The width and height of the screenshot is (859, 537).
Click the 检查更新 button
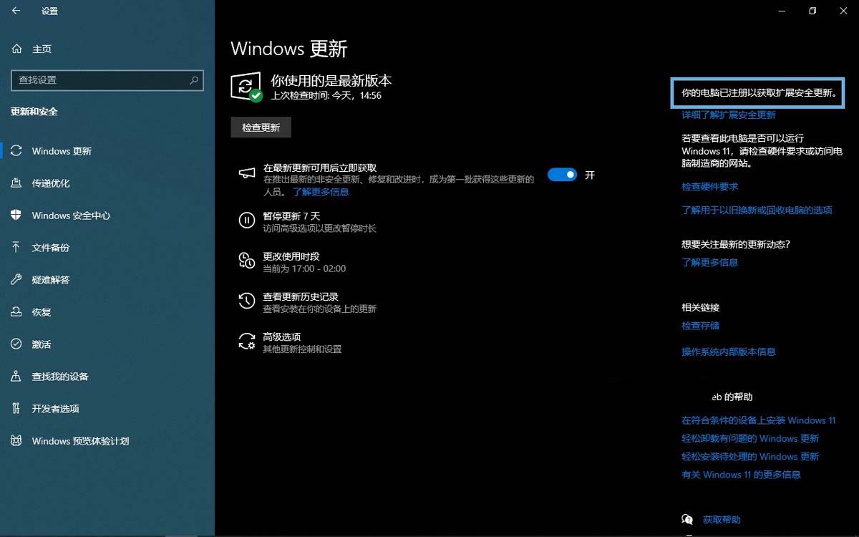(261, 127)
